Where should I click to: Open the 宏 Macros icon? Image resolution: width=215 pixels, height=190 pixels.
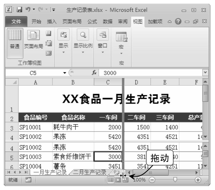pos(122,36)
